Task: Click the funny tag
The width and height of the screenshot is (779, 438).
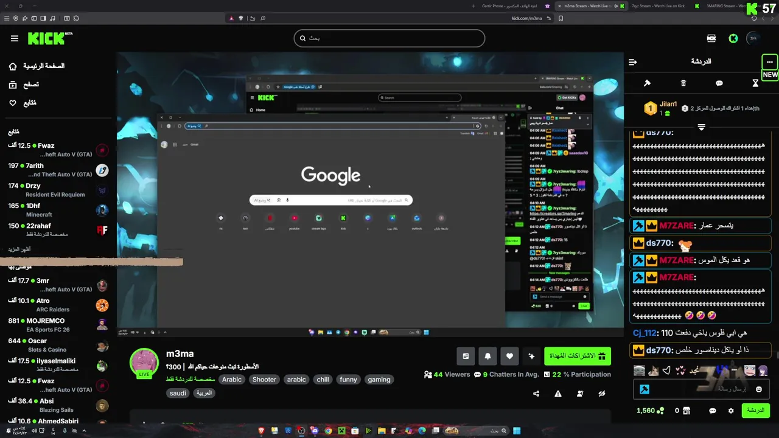Action: coord(348,380)
